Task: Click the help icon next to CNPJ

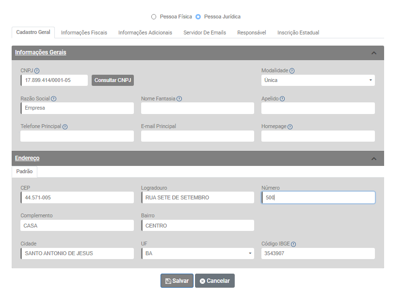Action: (x=37, y=71)
